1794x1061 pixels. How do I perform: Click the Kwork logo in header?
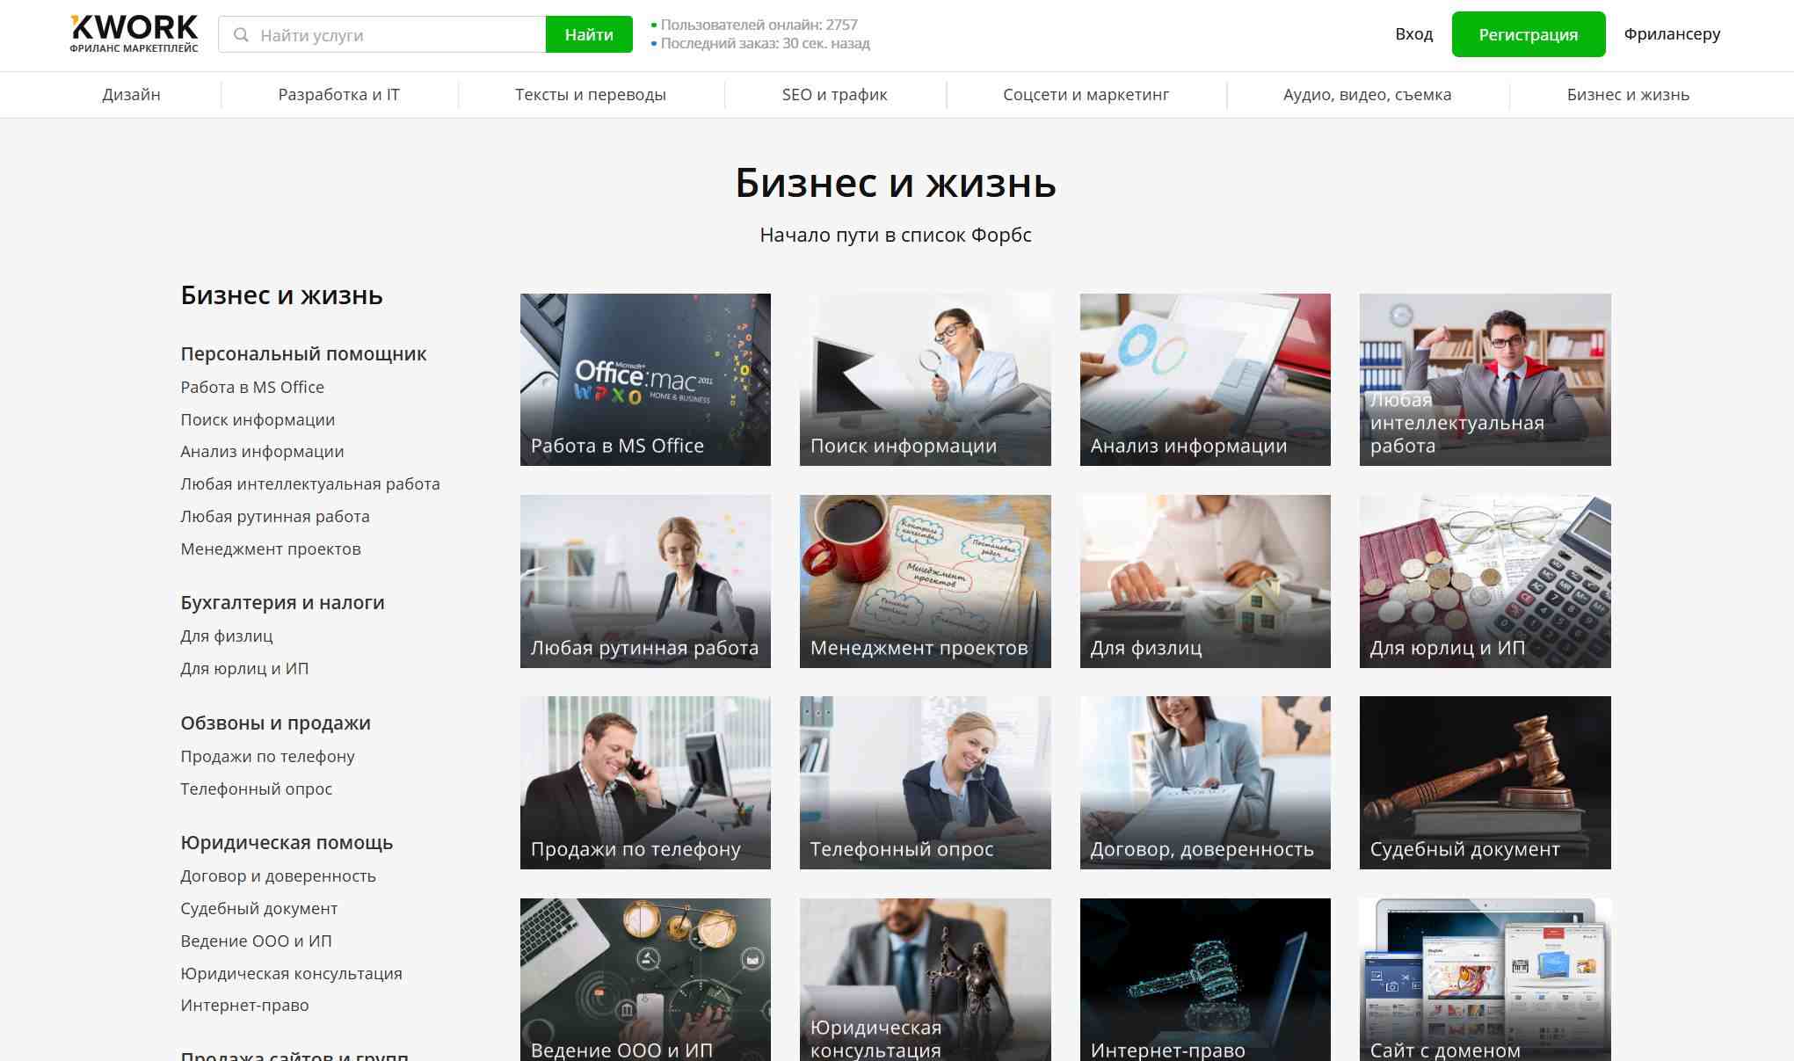pos(134,33)
